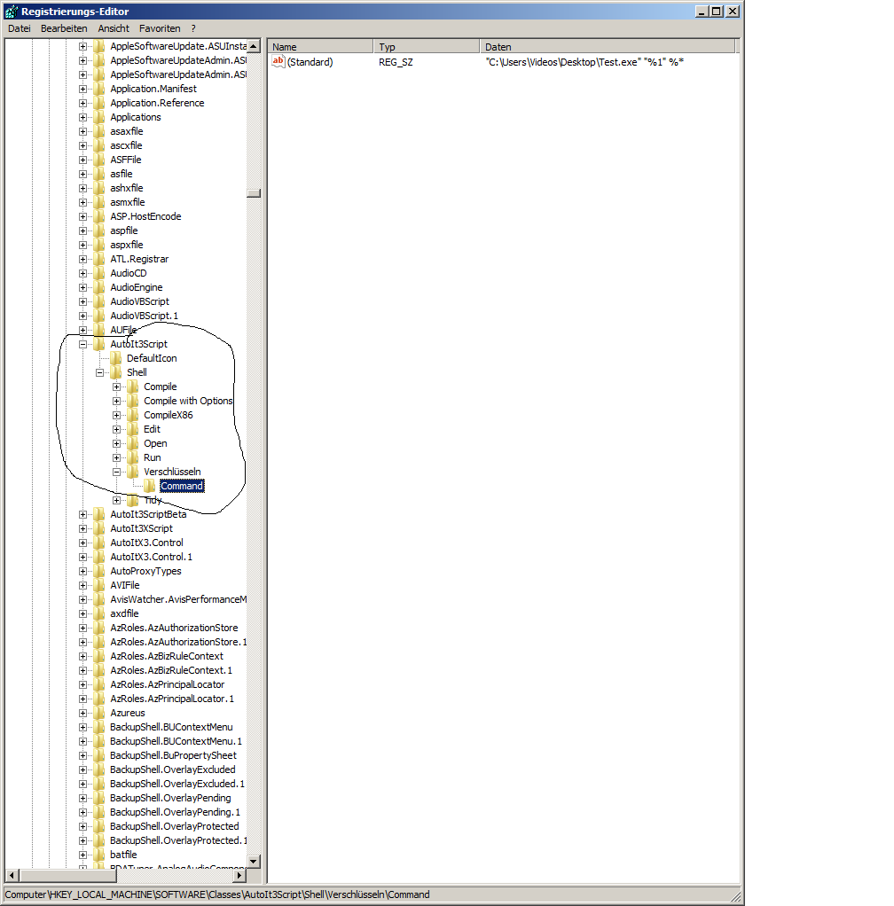Collapse the Verschlüsseln key
This screenshot has width=894, height=906.
(x=116, y=472)
